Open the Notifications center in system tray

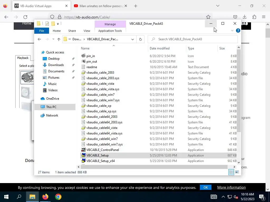click(x=261, y=197)
